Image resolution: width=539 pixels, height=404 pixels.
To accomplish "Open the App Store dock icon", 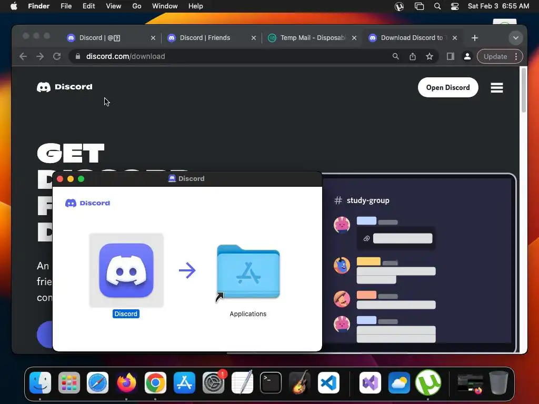I will pyautogui.click(x=184, y=382).
